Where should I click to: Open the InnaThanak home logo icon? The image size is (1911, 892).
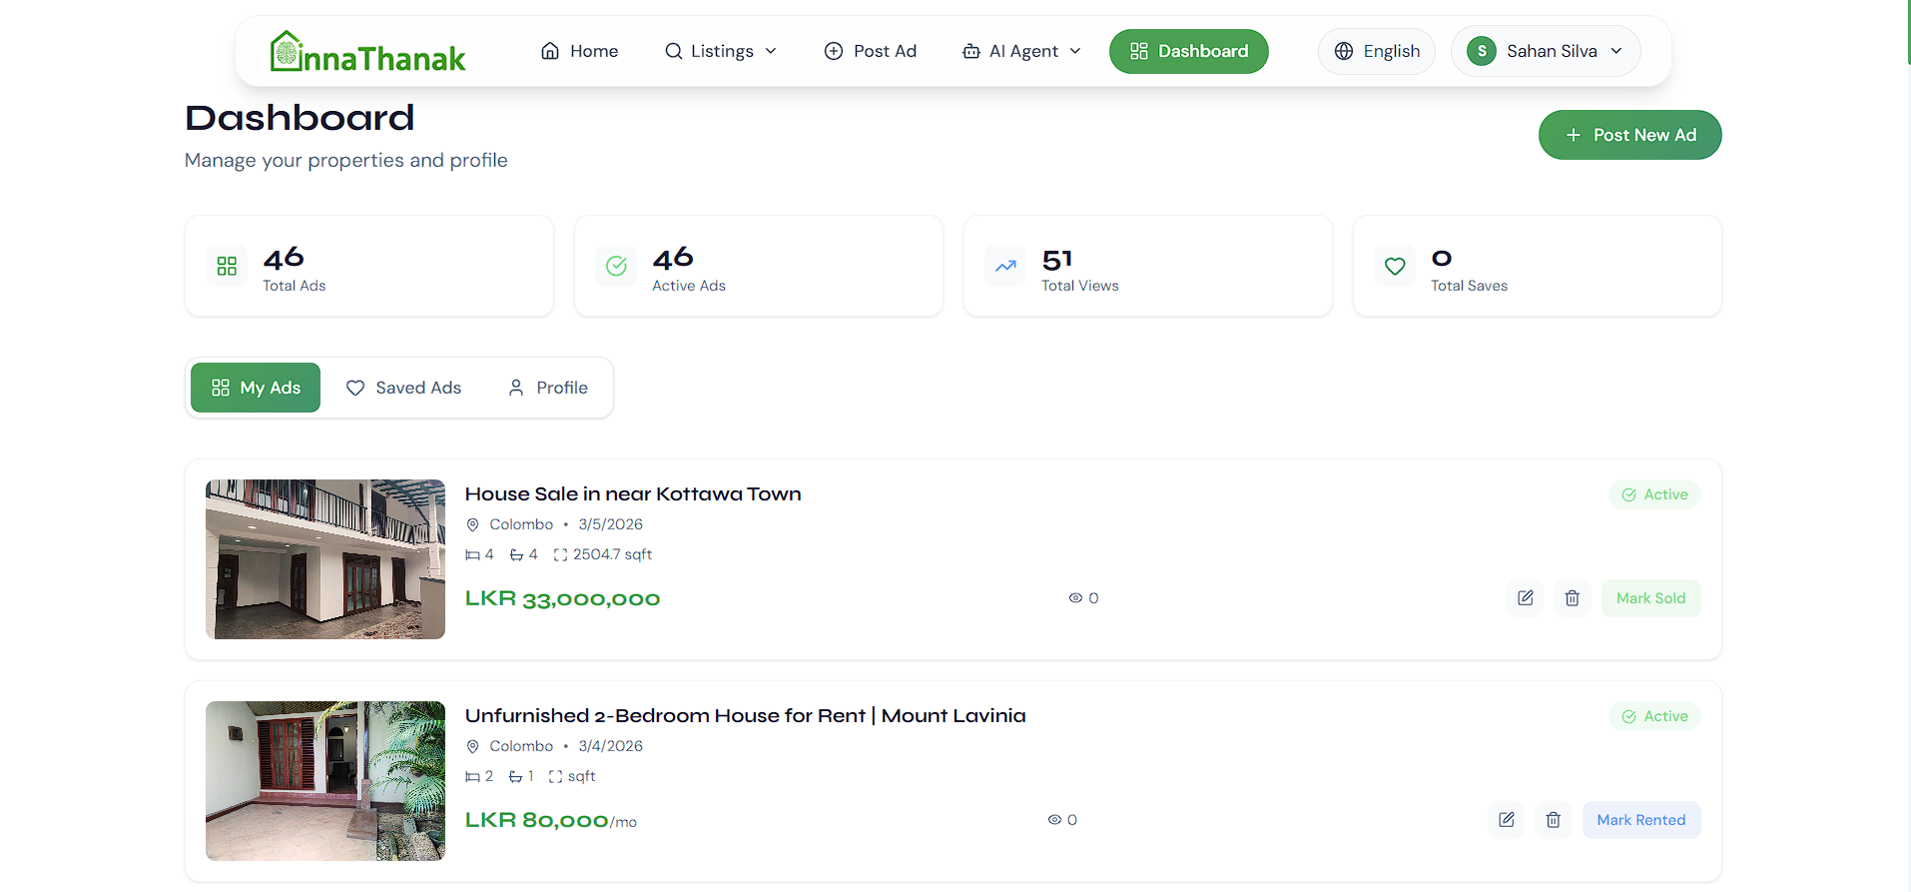tap(285, 50)
